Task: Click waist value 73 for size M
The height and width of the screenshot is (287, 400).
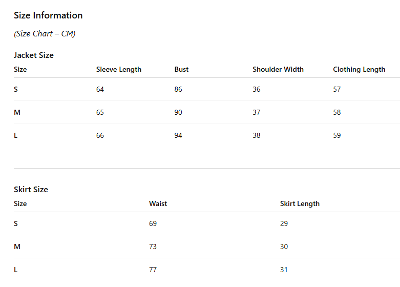Action: [153, 247]
